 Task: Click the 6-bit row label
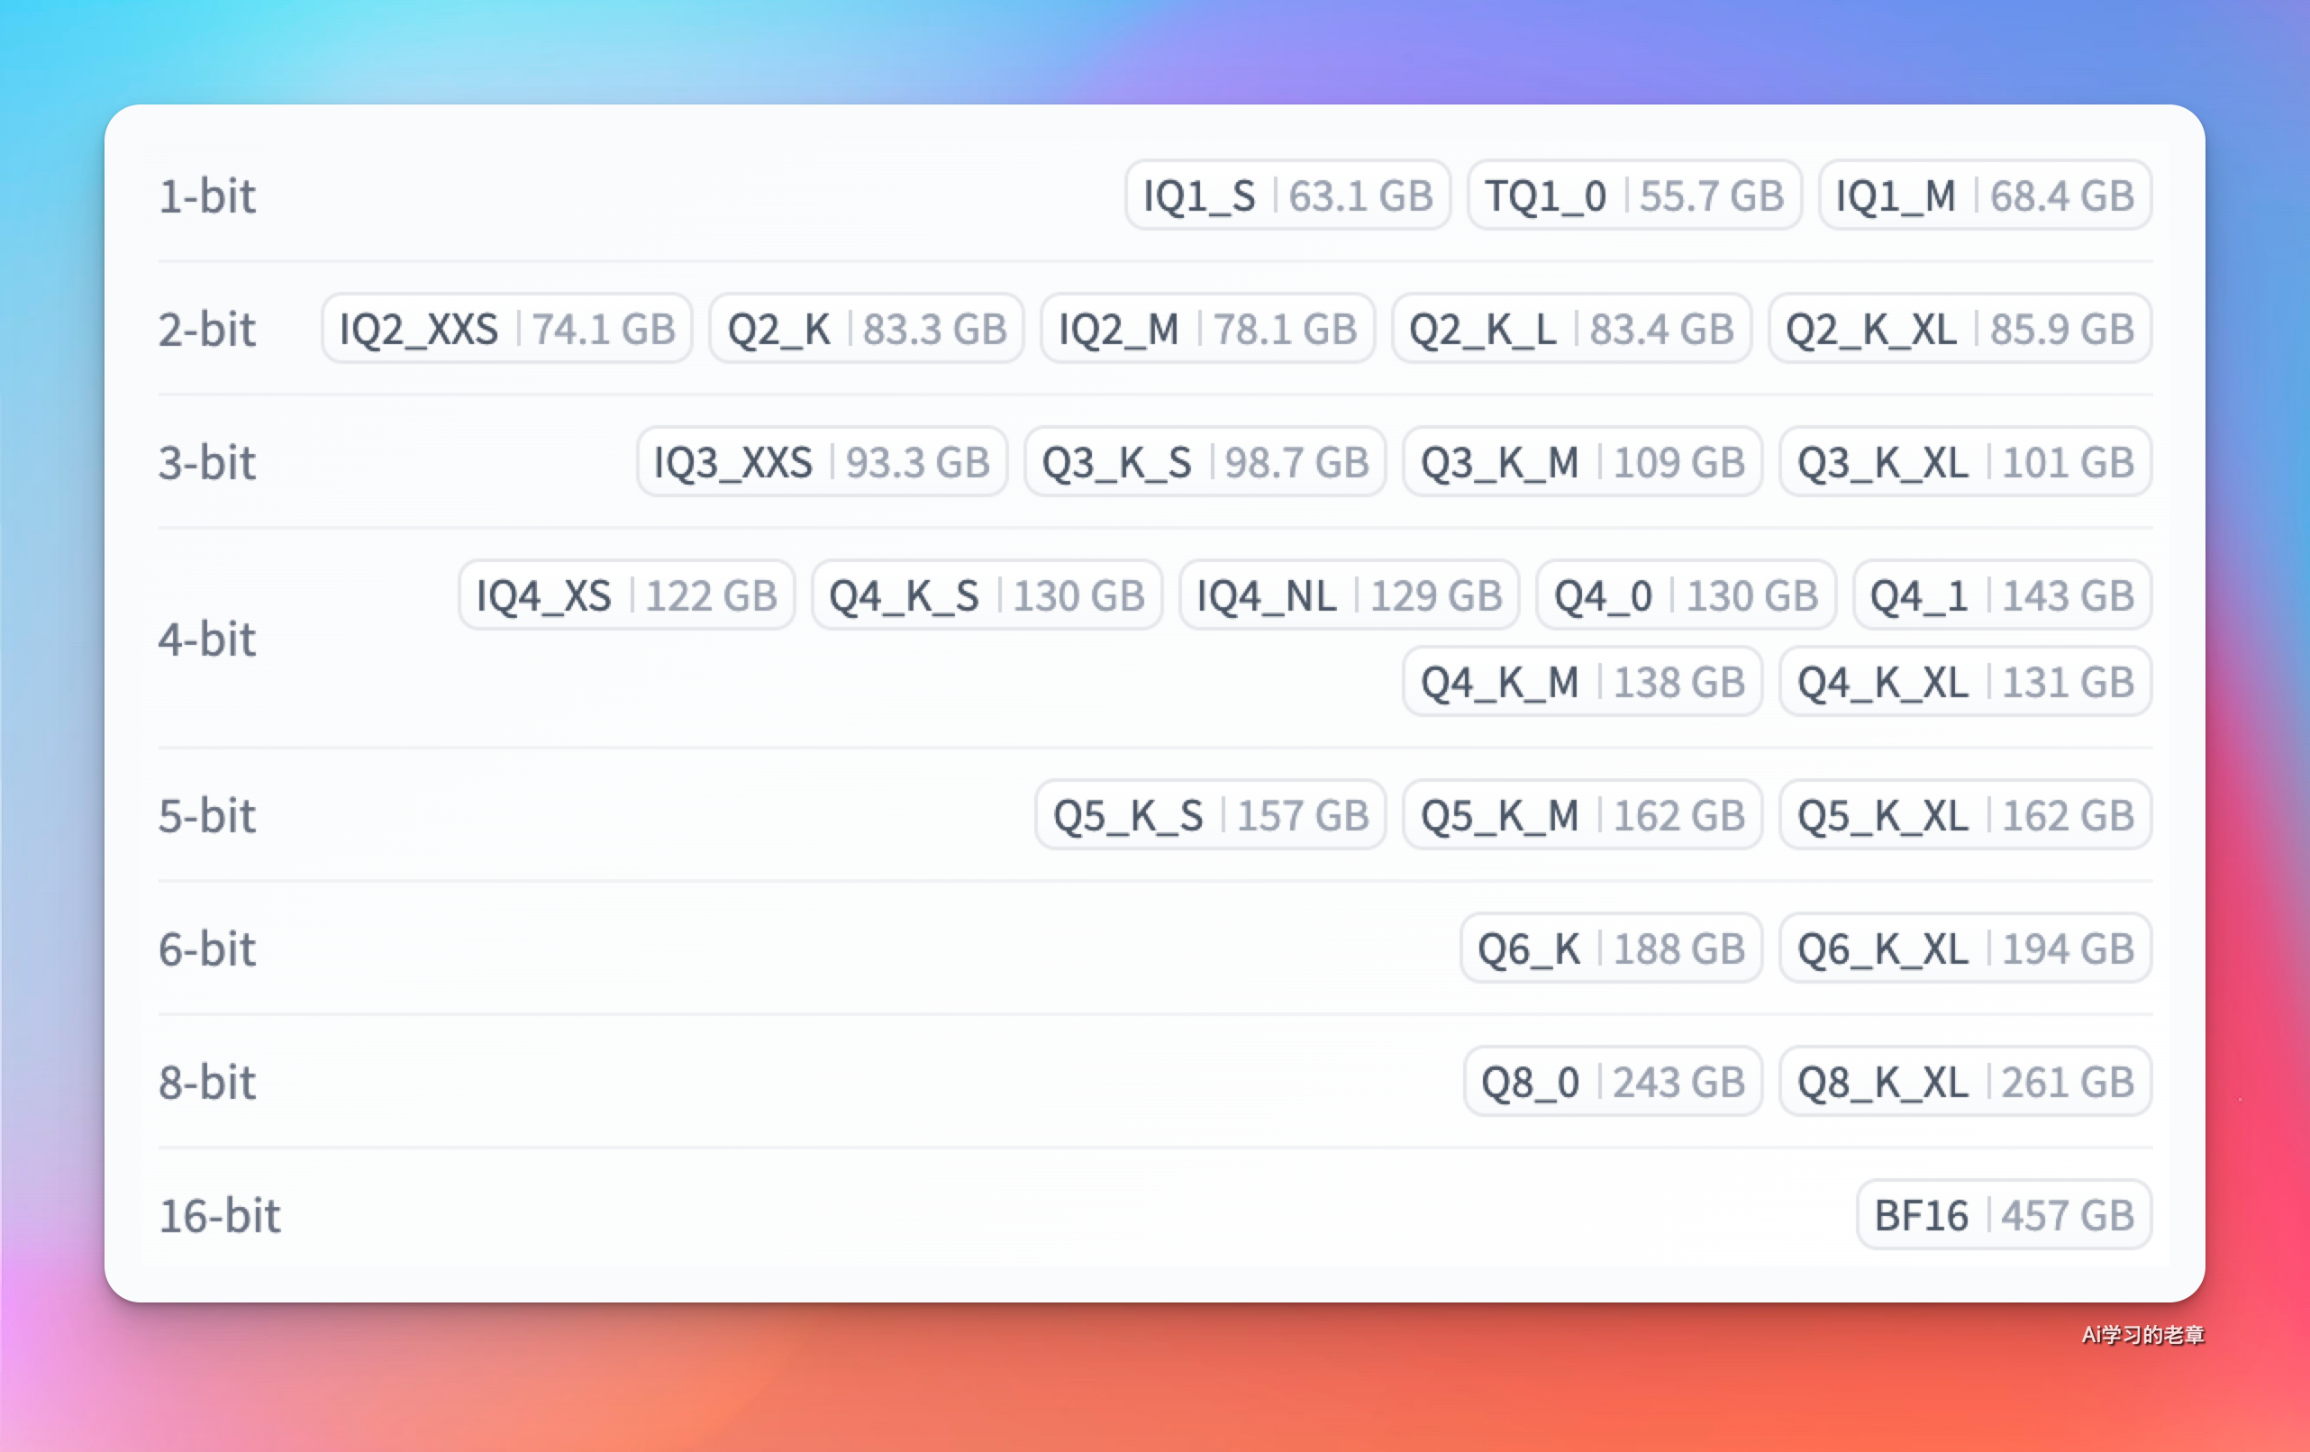click(x=207, y=948)
